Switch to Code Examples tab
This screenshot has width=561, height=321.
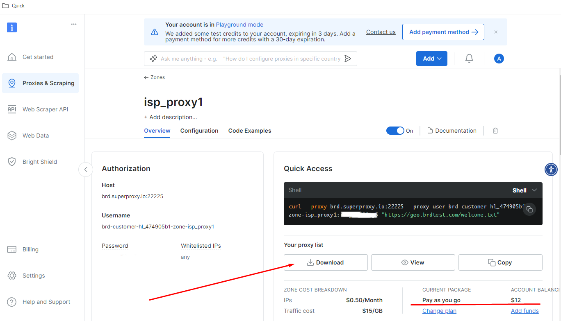[x=250, y=131]
